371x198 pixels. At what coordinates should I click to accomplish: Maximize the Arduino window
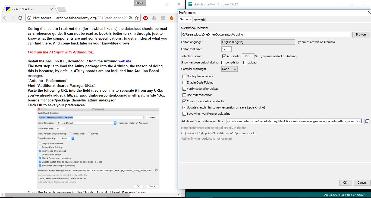pyautogui.click(x=352, y=4)
